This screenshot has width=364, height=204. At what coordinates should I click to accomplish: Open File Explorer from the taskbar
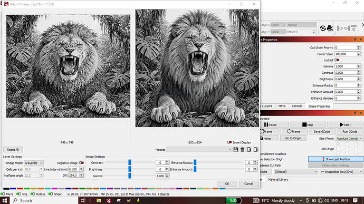coord(99,200)
